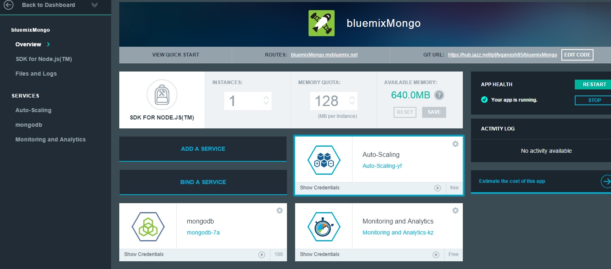611x269 pixels.
Task: Click the estimate cost arrow icon
Action: coord(606,181)
